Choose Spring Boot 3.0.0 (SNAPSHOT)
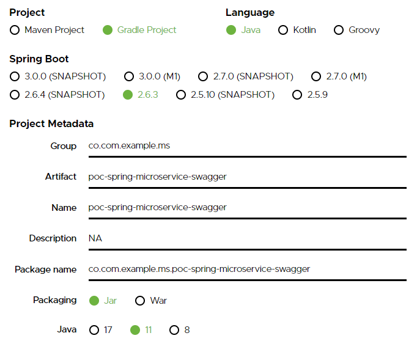The width and height of the screenshot is (417, 341). click(15, 76)
